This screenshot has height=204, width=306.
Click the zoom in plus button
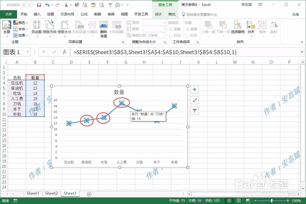pos(288,201)
